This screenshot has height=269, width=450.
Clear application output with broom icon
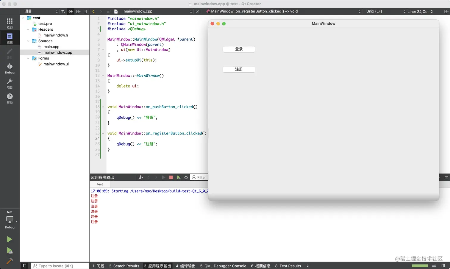coord(141,177)
